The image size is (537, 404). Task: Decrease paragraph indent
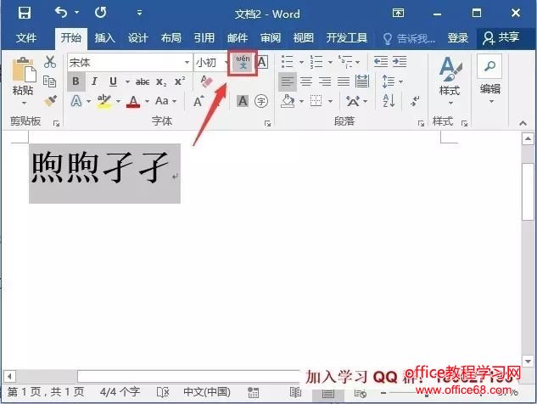(381, 62)
